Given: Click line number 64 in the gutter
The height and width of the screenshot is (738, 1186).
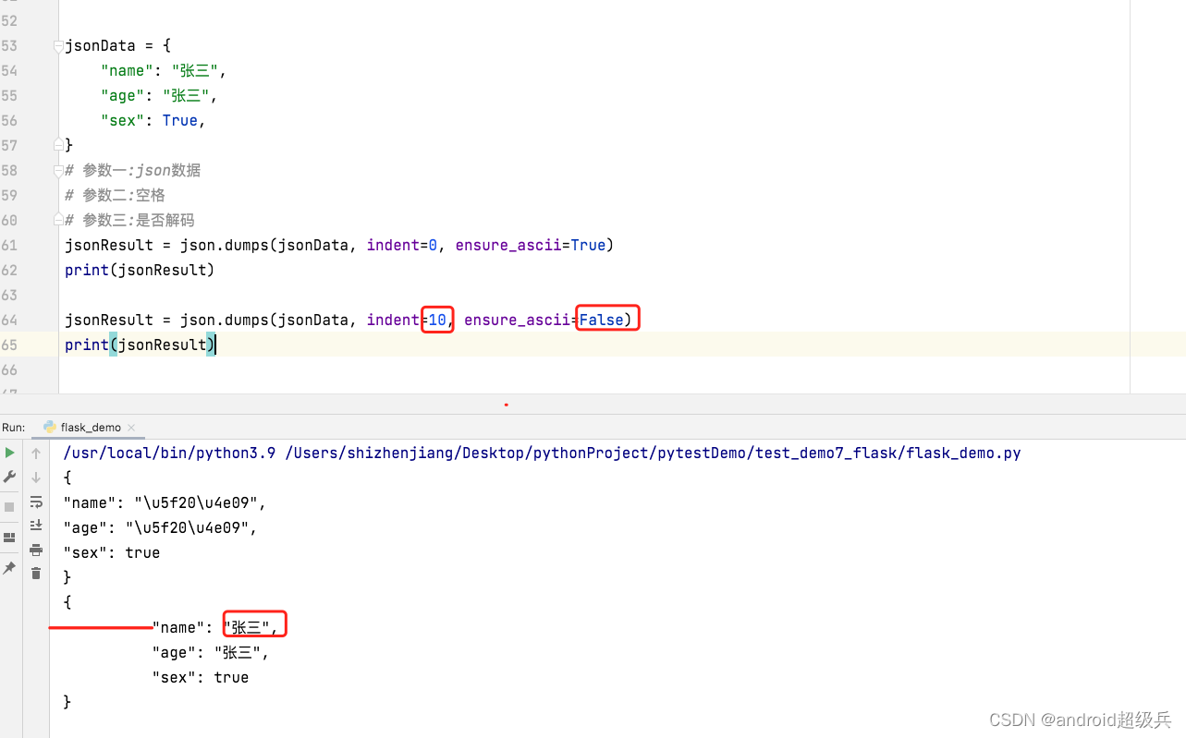Looking at the screenshot, I should pos(9,320).
